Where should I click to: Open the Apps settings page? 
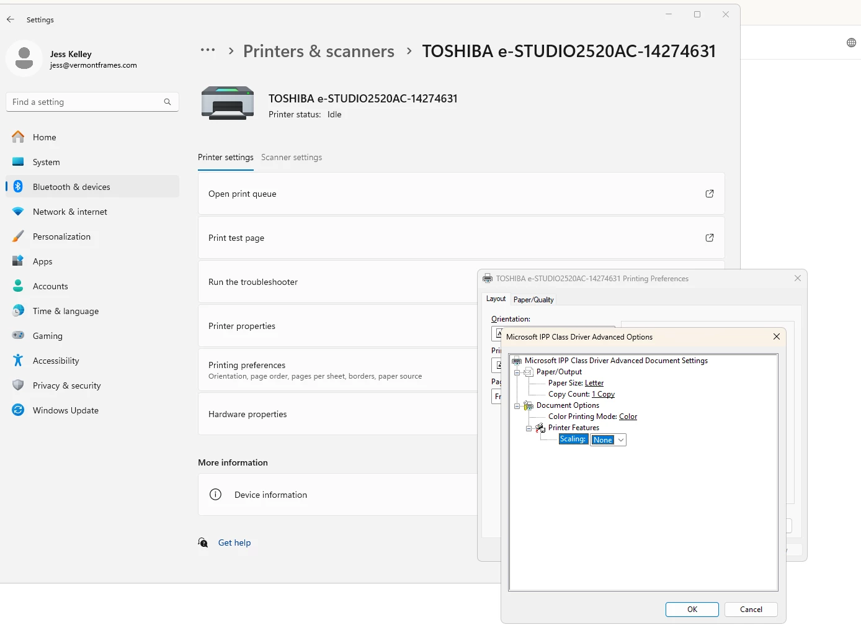[92, 261]
